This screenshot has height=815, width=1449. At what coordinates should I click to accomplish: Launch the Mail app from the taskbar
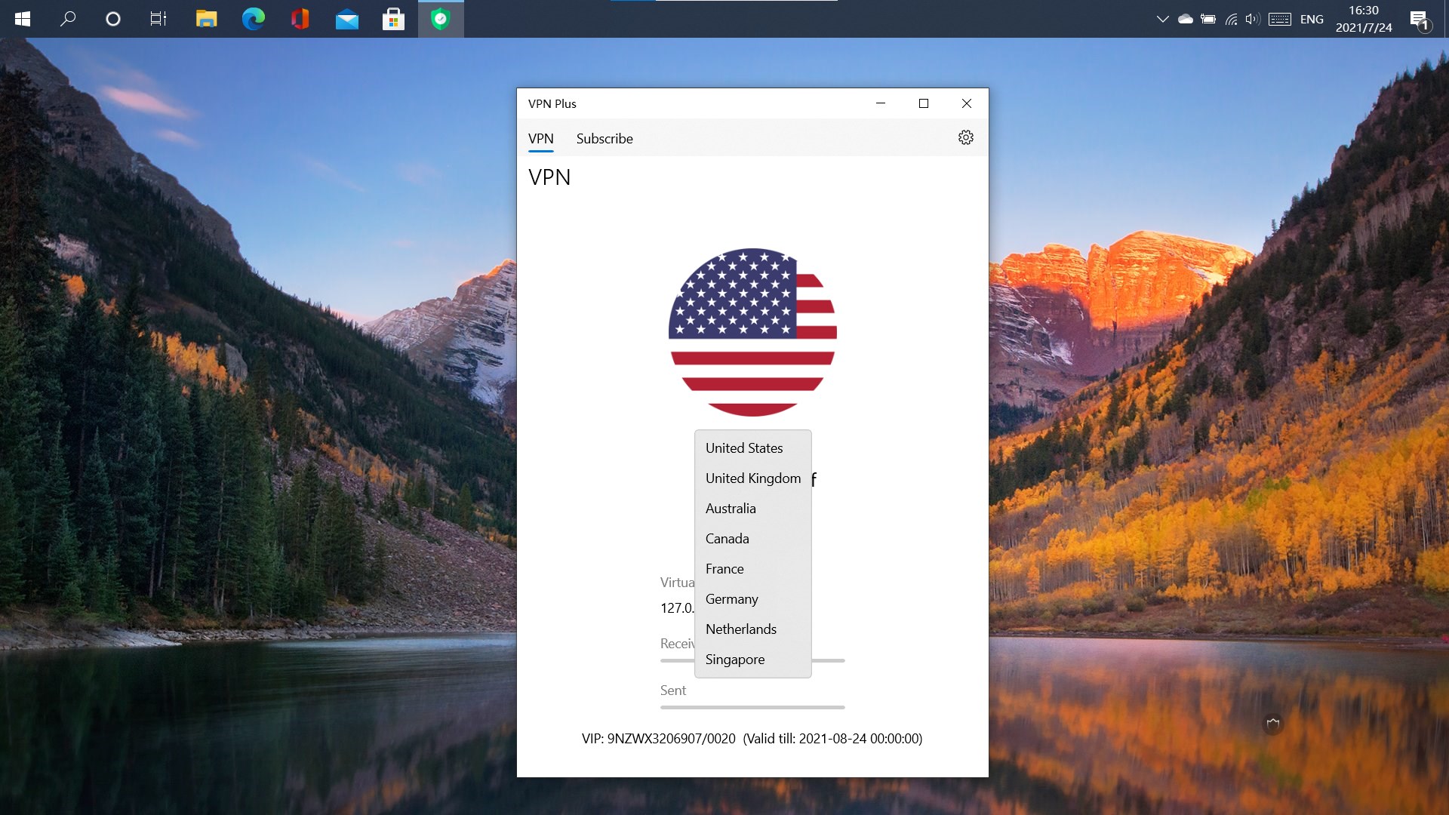[347, 19]
